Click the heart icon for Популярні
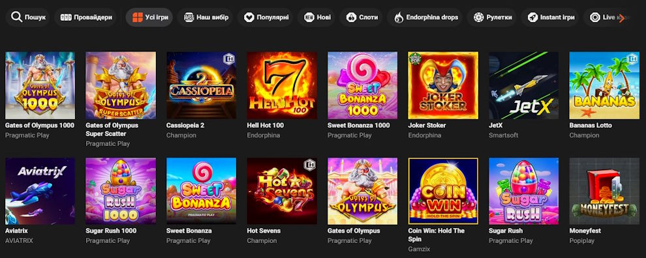This screenshot has height=258, width=646. coord(249,18)
